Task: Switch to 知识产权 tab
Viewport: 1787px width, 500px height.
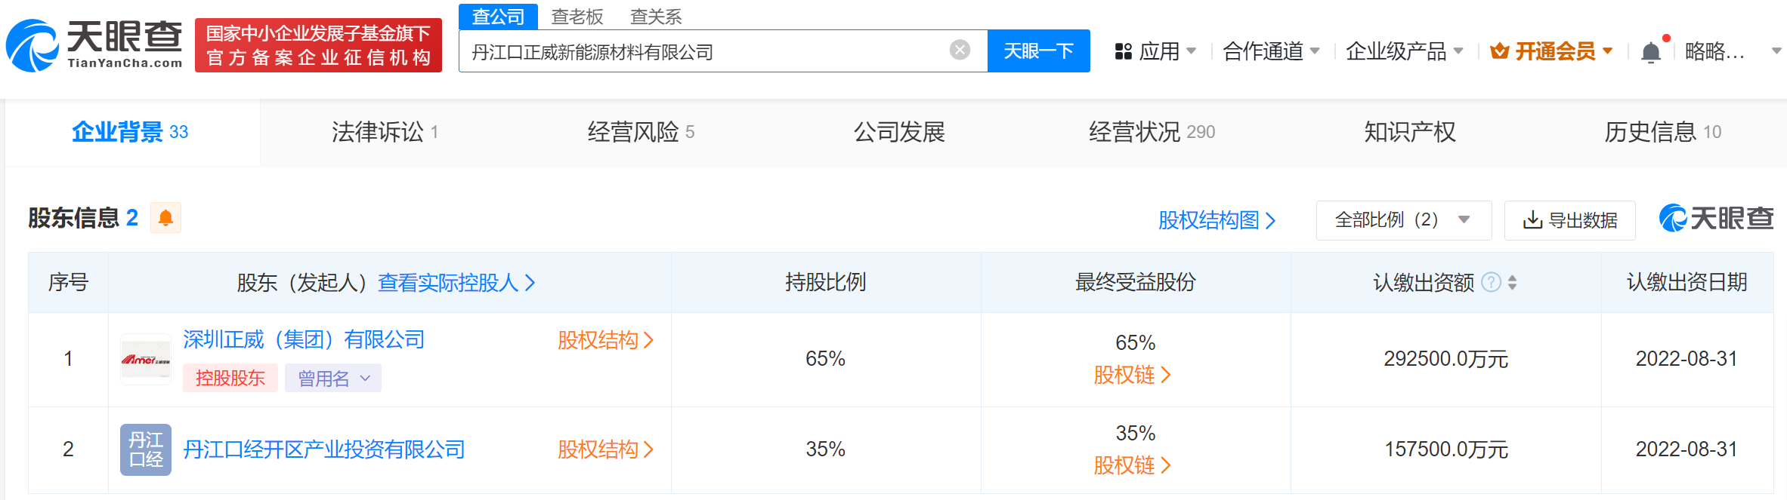Action: [x=1410, y=132]
